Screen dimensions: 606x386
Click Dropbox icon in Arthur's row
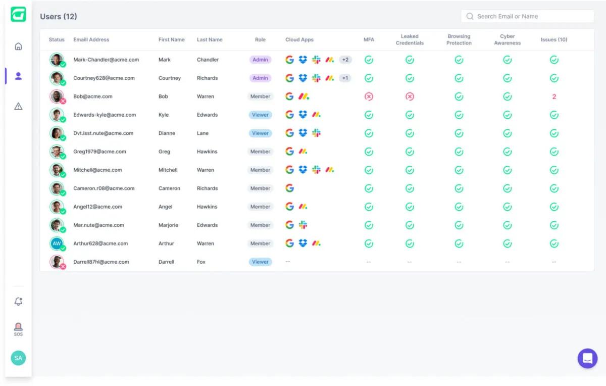[x=303, y=244]
